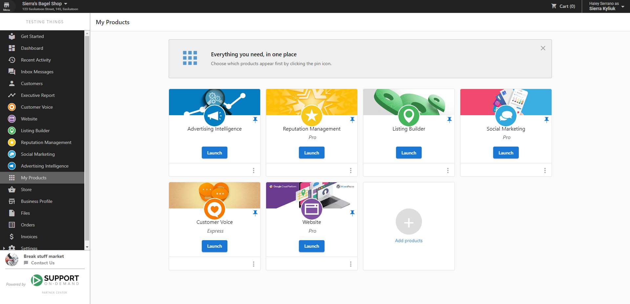Click the Dashboard sidebar icon

12,48
